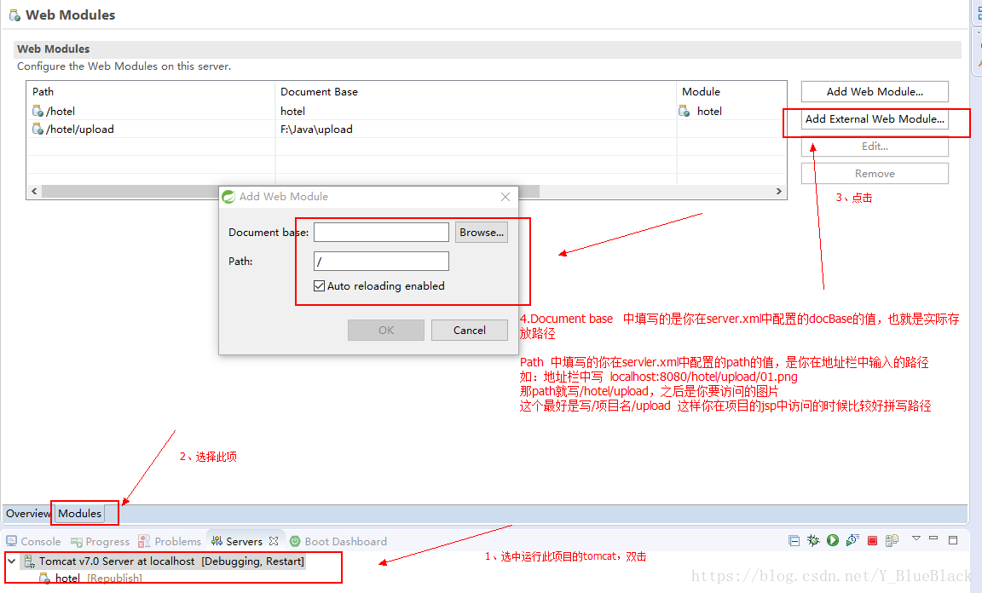
Task: Click the hotel project icon under Tomcat
Action: (44, 578)
